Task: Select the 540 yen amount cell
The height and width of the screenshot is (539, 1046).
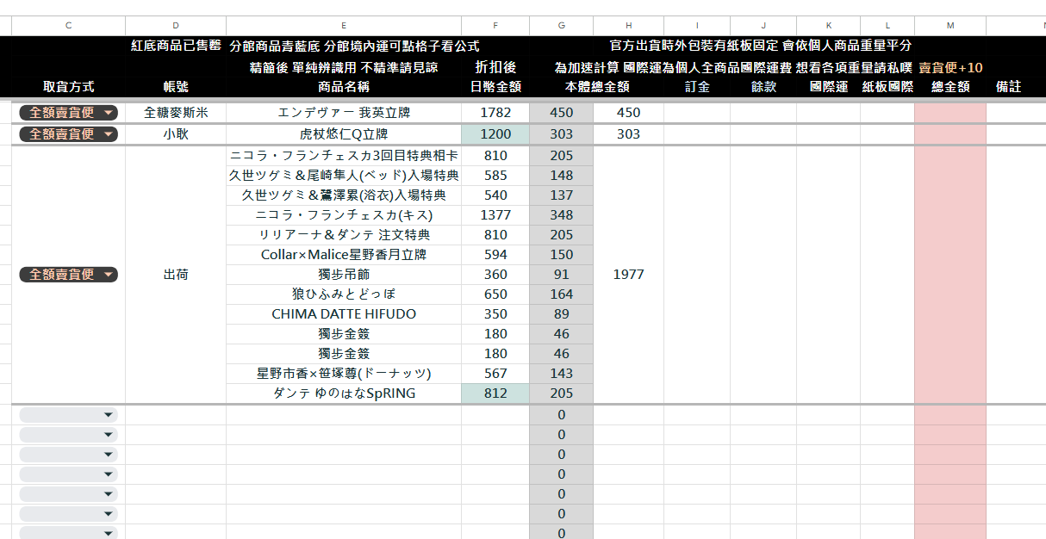Action: 495,195
